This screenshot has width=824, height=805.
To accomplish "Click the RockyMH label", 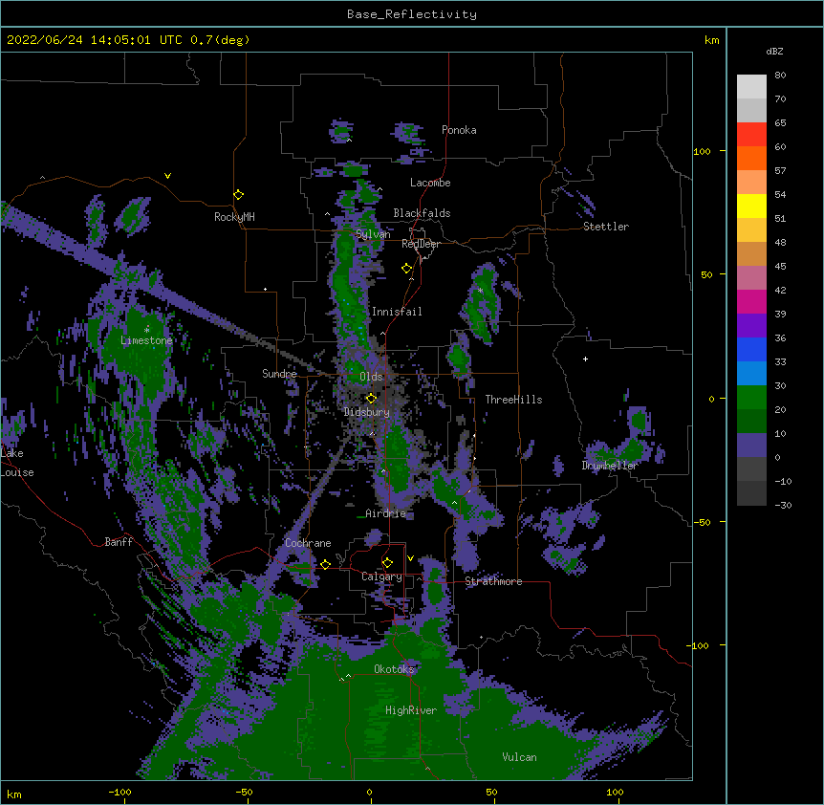I will [x=234, y=216].
